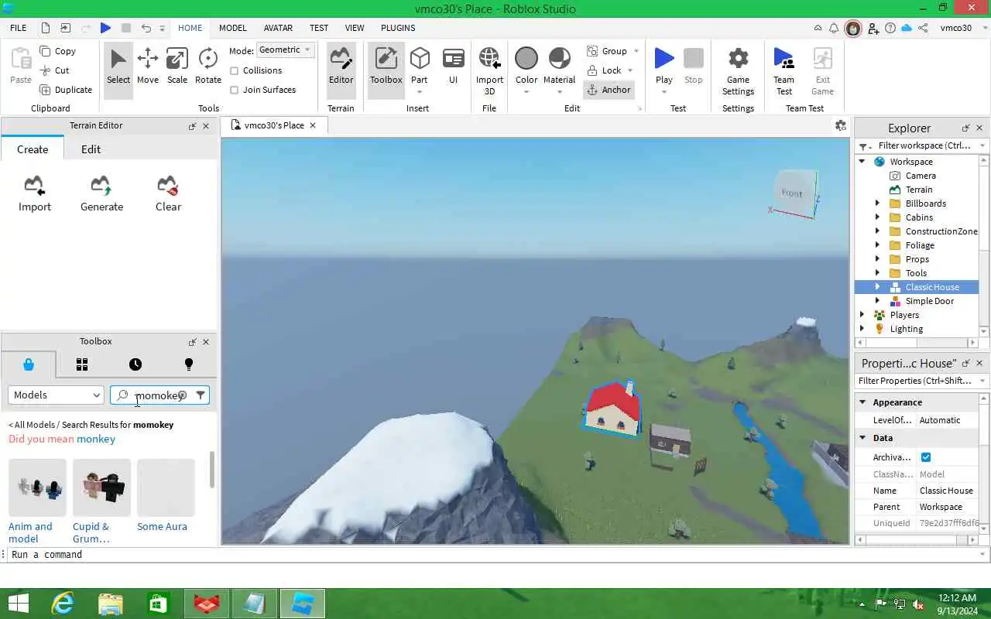Screen dimensions: 991x619
Task: Expand the Cabins folder
Action: [877, 217]
